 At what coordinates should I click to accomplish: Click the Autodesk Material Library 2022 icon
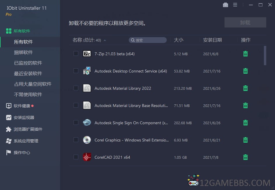(87, 88)
